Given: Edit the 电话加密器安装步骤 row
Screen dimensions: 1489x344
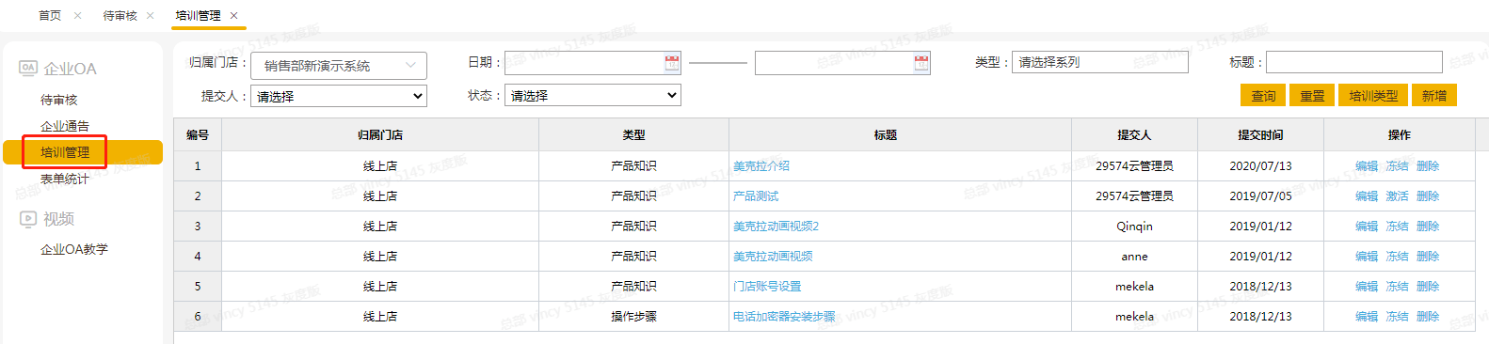Looking at the screenshot, I should click(1367, 316).
